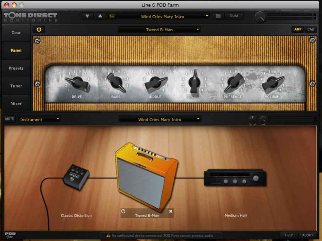Click the HELP button
Viewport: 322px width, 241px height.
point(289,235)
